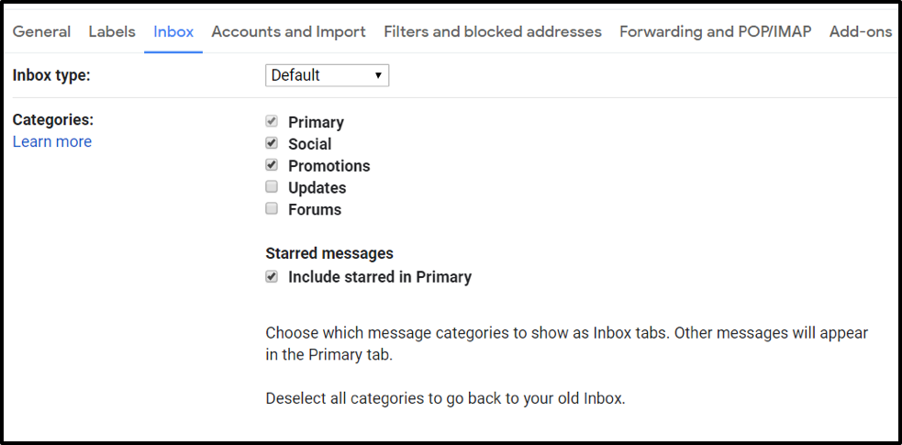Click the Updates label text

(317, 188)
